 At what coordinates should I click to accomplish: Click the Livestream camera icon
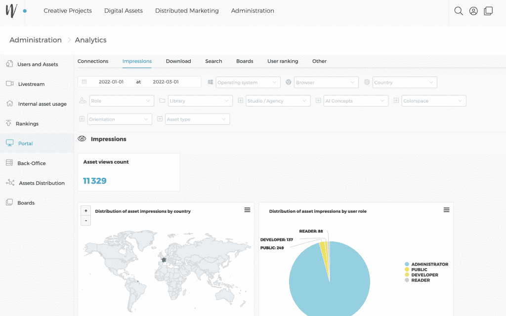(9, 84)
